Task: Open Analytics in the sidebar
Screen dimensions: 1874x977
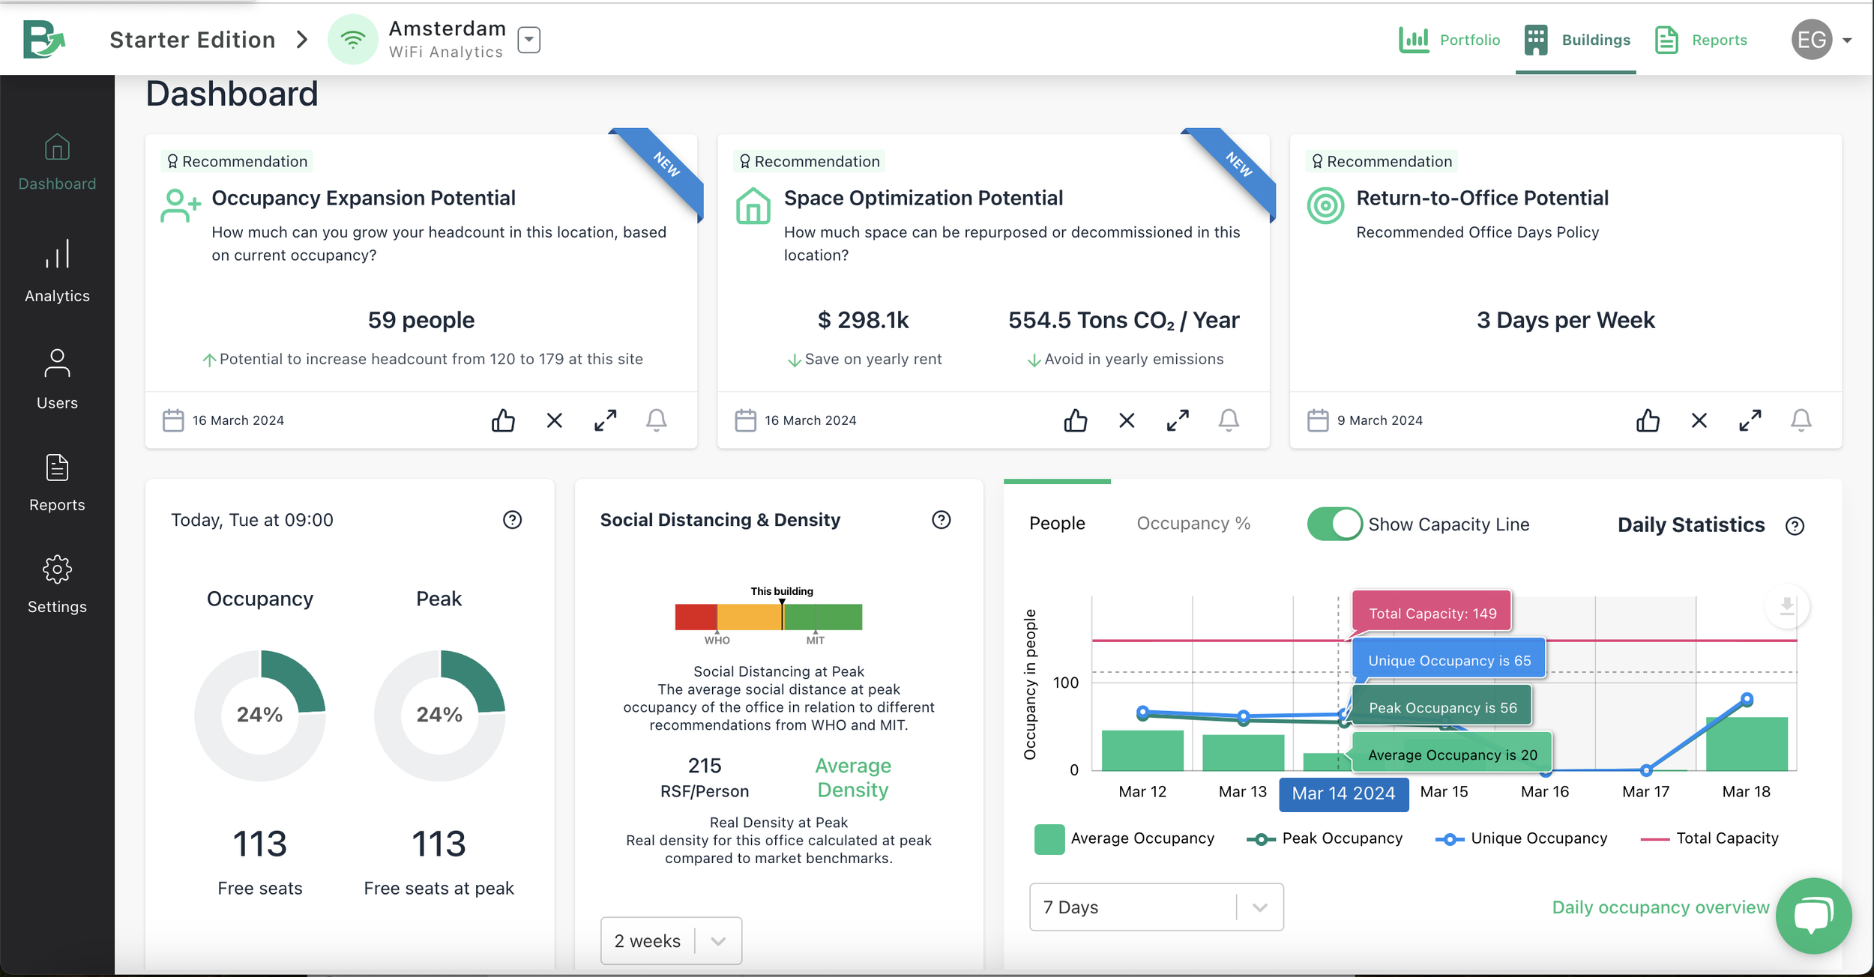Action: [x=57, y=271]
